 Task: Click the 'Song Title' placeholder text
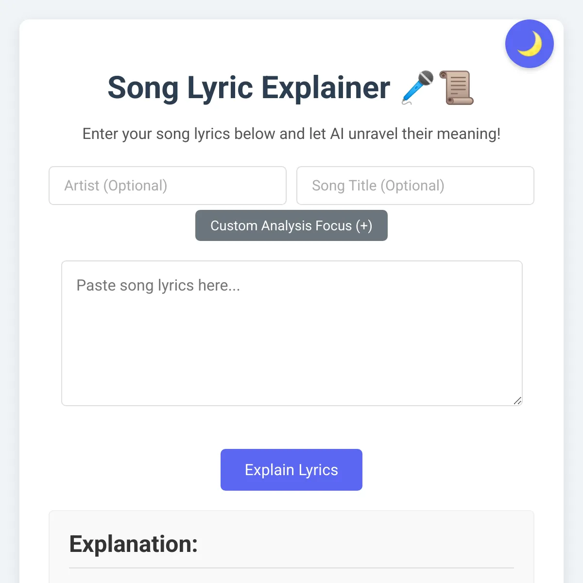[x=344, y=186]
